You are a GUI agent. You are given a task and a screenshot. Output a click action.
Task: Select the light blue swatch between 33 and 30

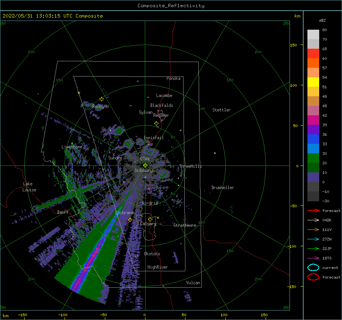pos(313,149)
